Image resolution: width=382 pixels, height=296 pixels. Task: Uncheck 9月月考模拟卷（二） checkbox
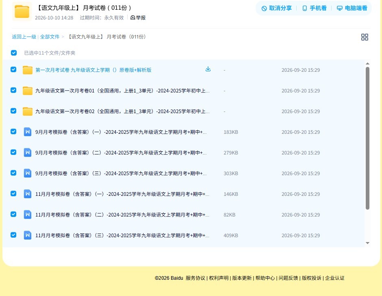point(13,152)
